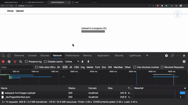The width and height of the screenshot is (188, 105).
Task: Stop recording network log
Action: point(3,62)
